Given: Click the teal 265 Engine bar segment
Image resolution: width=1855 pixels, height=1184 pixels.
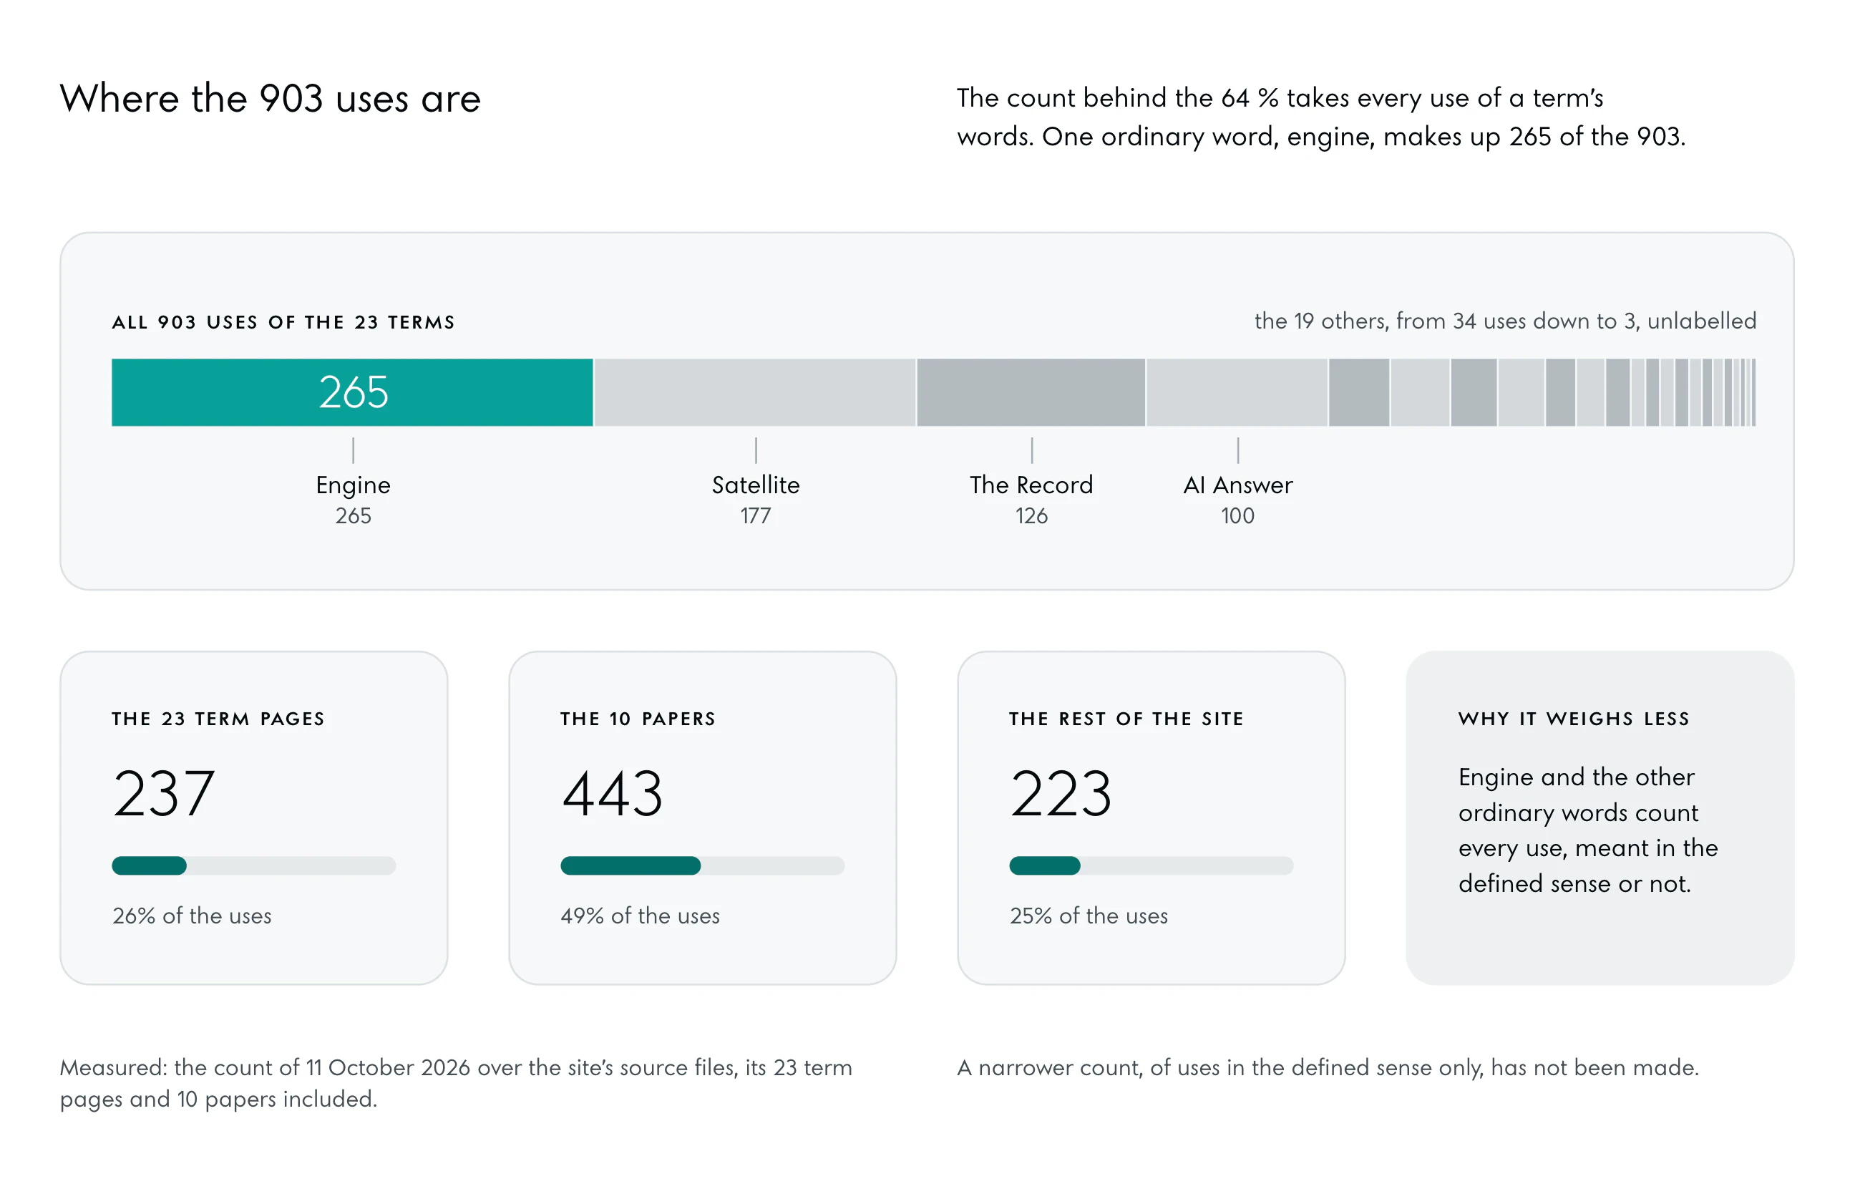Looking at the screenshot, I should [352, 392].
